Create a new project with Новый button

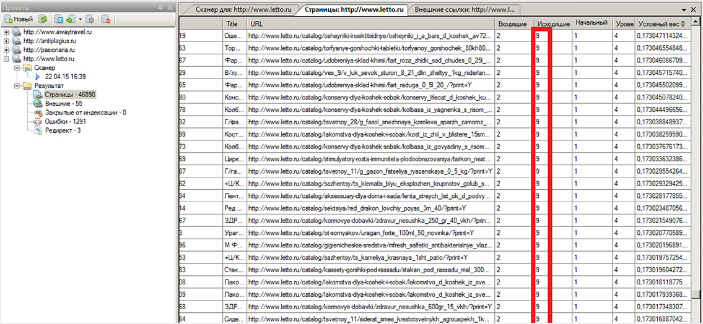coord(19,19)
